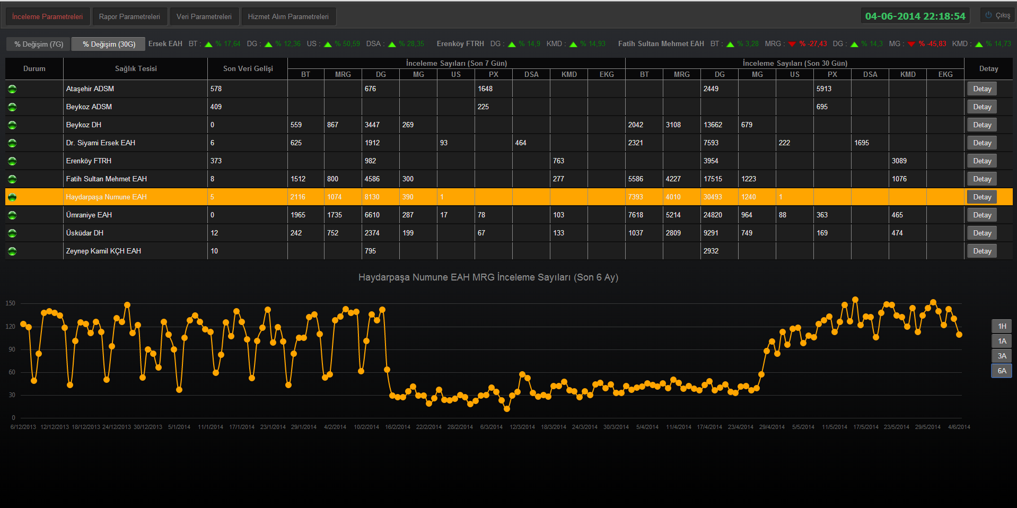Open Detay for Fatih Sultan Mehmet EAH
1017x508 pixels.
pos(982,179)
